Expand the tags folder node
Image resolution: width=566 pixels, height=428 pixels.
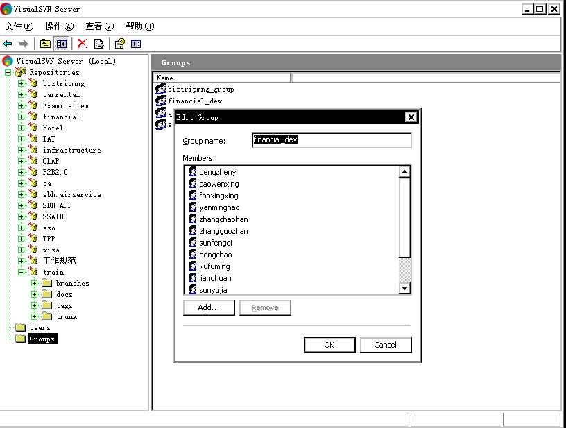[x=34, y=306]
